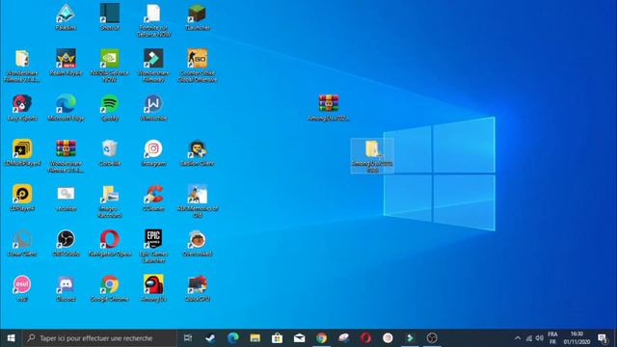Switch to Filmora green arrow taskbar icon
The width and height of the screenshot is (617, 347).
point(410,338)
